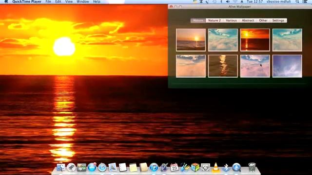This screenshot has width=312, height=175.
Task: Launch Launchpad rocket icon in Dock
Action: [71, 168]
